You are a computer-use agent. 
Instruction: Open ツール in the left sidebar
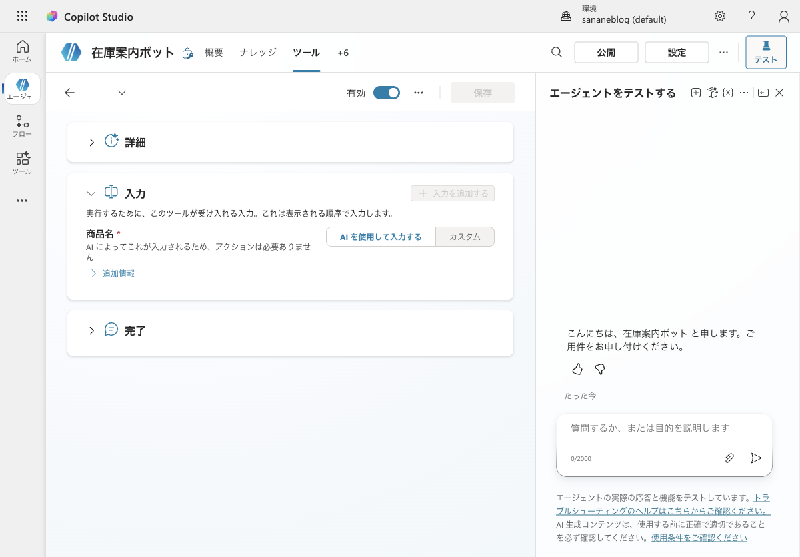click(x=22, y=163)
